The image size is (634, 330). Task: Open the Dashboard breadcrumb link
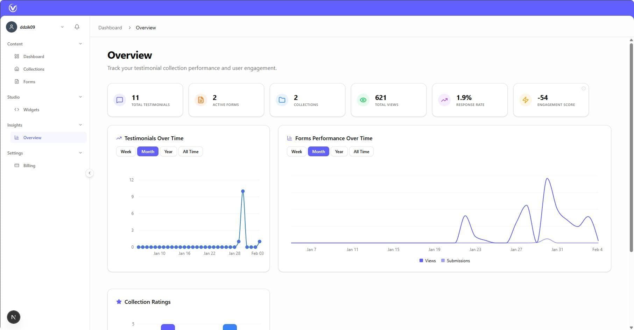tap(110, 28)
